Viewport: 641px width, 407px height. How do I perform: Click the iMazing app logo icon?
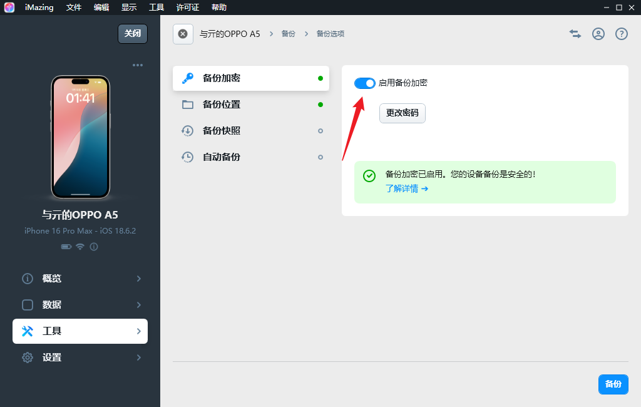click(9, 8)
